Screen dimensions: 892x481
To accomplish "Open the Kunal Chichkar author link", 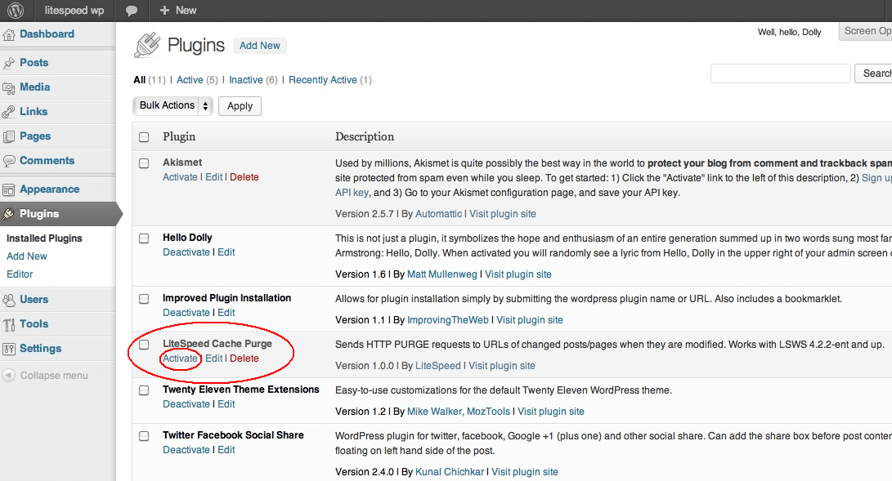I will pyautogui.click(x=450, y=471).
